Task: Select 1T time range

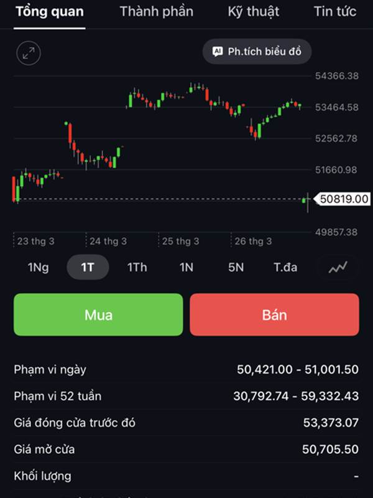Action: click(x=88, y=267)
